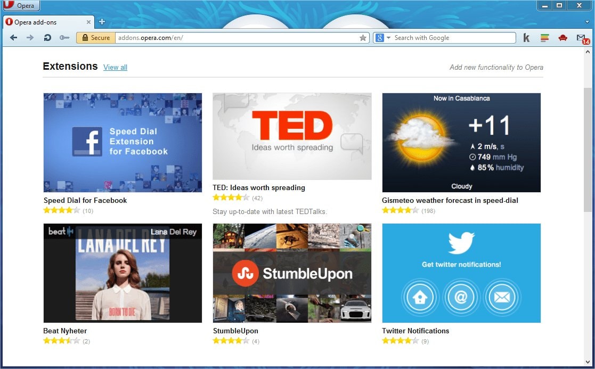This screenshot has height=369, width=595.
Task: Reload the page with the refresh icon
Action: [x=47, y=38]
